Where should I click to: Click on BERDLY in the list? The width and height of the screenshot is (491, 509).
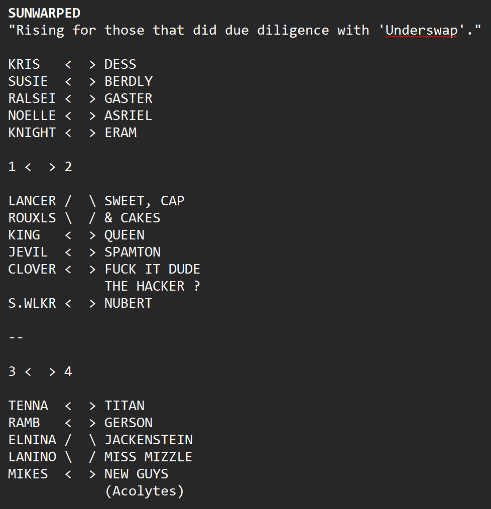pos(128,81)
